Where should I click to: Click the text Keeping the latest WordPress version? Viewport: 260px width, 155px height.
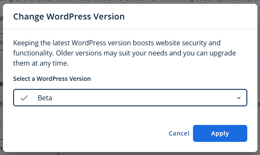(x=72, y=43)
